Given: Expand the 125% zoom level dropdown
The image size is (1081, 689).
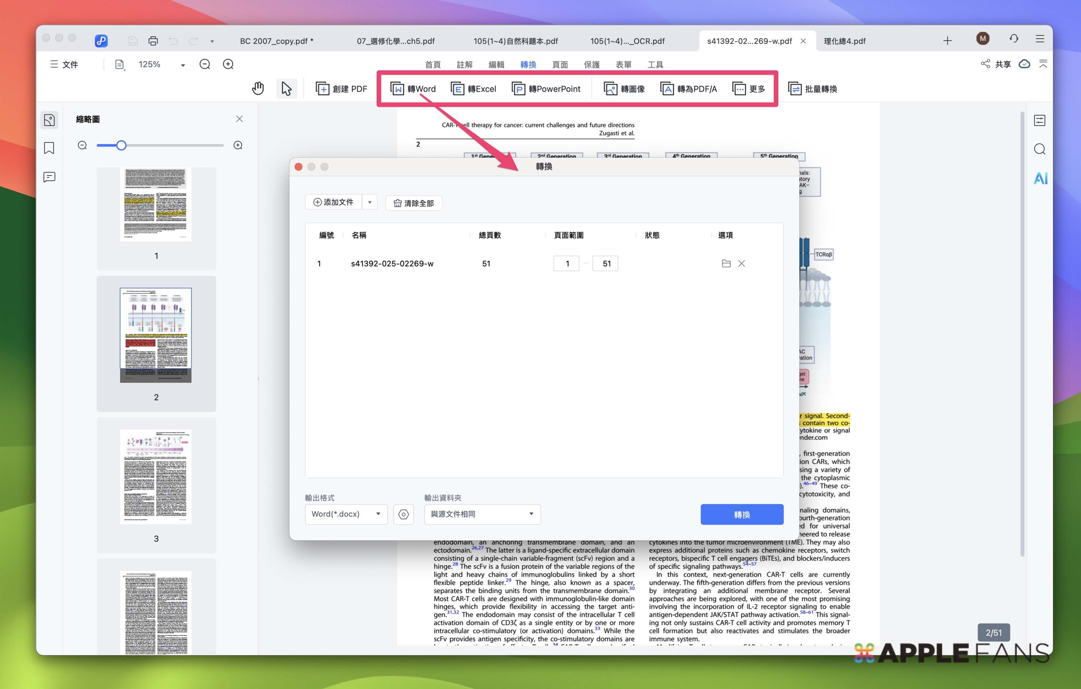Looking at the screenshot, I should point(183,65).
